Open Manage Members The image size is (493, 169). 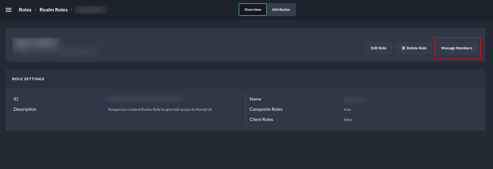click(457, 48)
